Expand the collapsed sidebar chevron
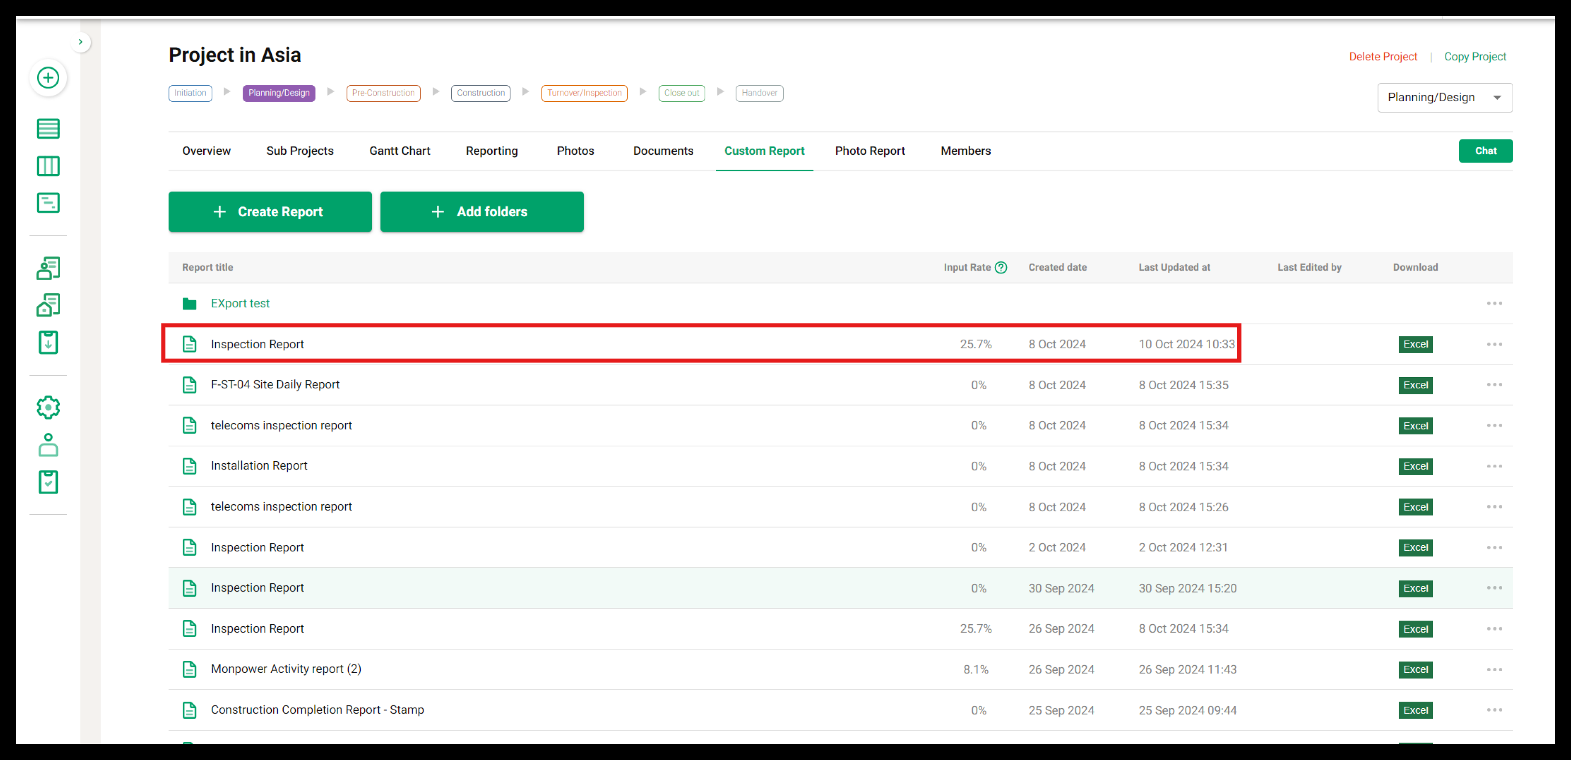1571x760 pixels. [x=81, y=42]
